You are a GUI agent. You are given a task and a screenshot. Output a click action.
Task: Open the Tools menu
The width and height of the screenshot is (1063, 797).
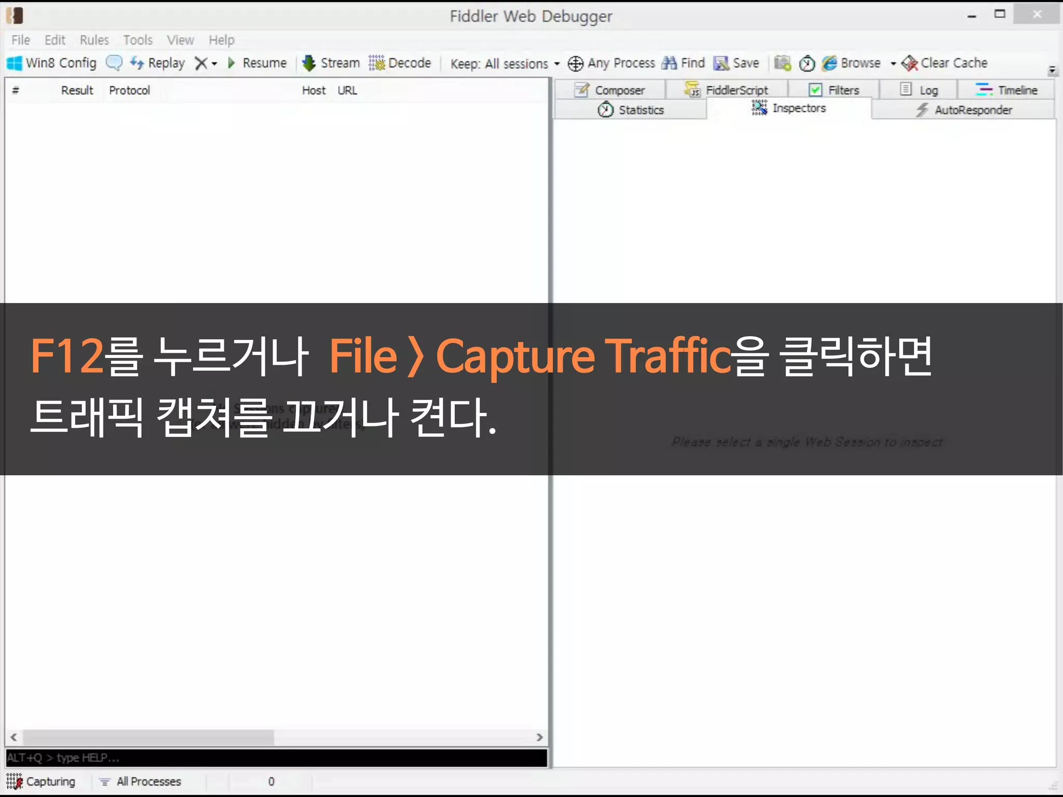[138, 40]
